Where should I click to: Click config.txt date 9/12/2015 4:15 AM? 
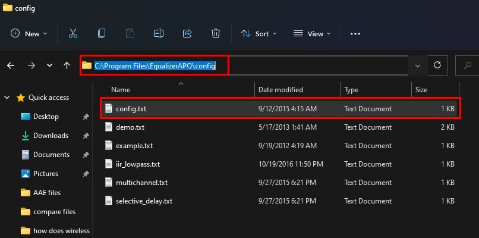288,109
